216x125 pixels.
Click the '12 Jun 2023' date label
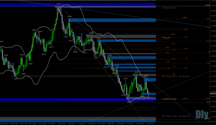(x=33, y=124)
